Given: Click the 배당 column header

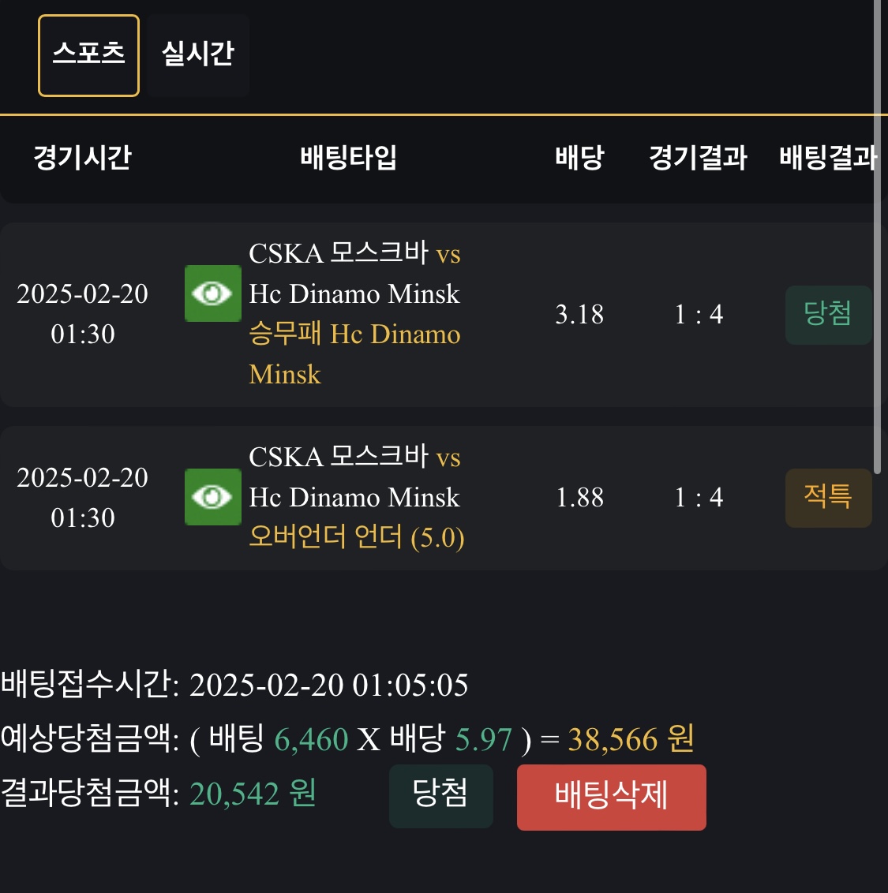Looking at the screenshot, I should pyautogui.click(x=579, y=158).
